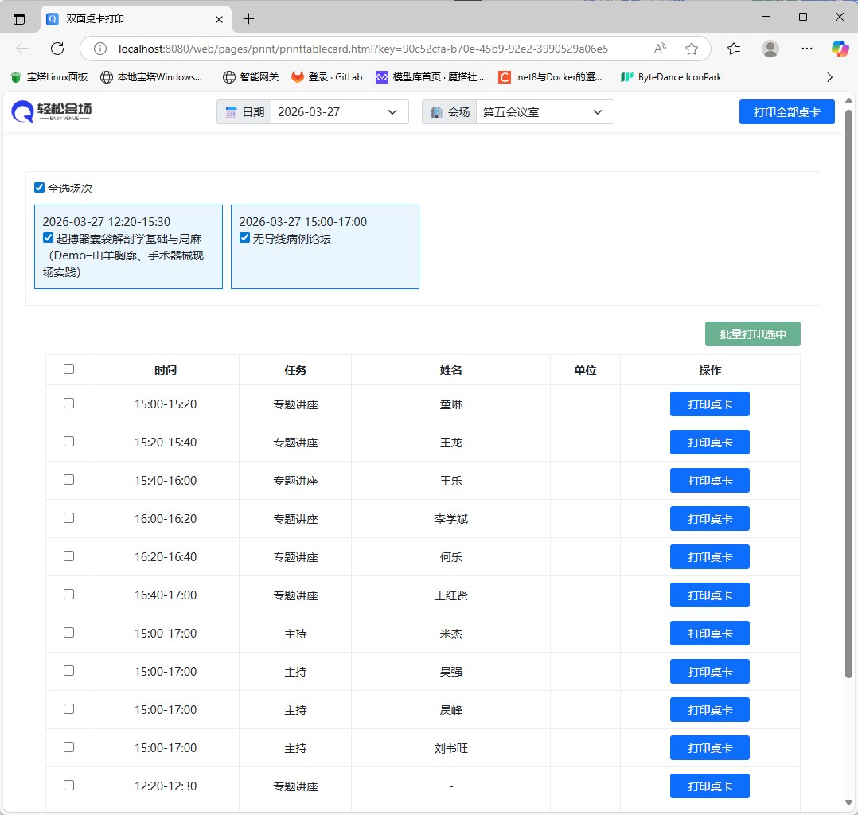Image resolution: width=858 pixels, height=815 pixels.
Task: Open ByteDance IconPark bookmark
Action: pos(671,77)
